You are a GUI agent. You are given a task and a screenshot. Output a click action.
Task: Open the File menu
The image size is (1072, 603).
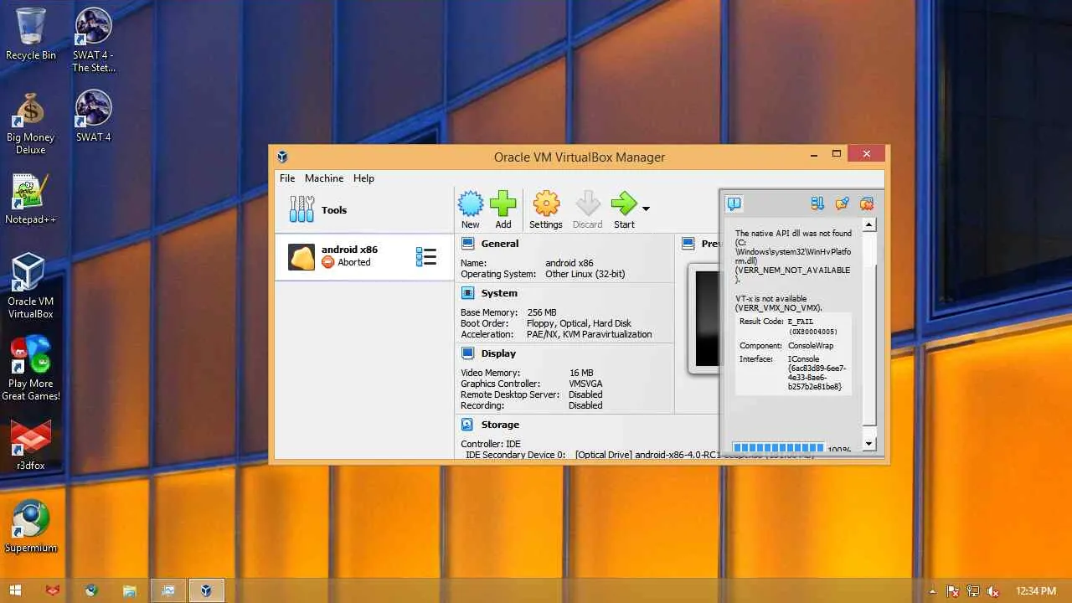(287, 178)
